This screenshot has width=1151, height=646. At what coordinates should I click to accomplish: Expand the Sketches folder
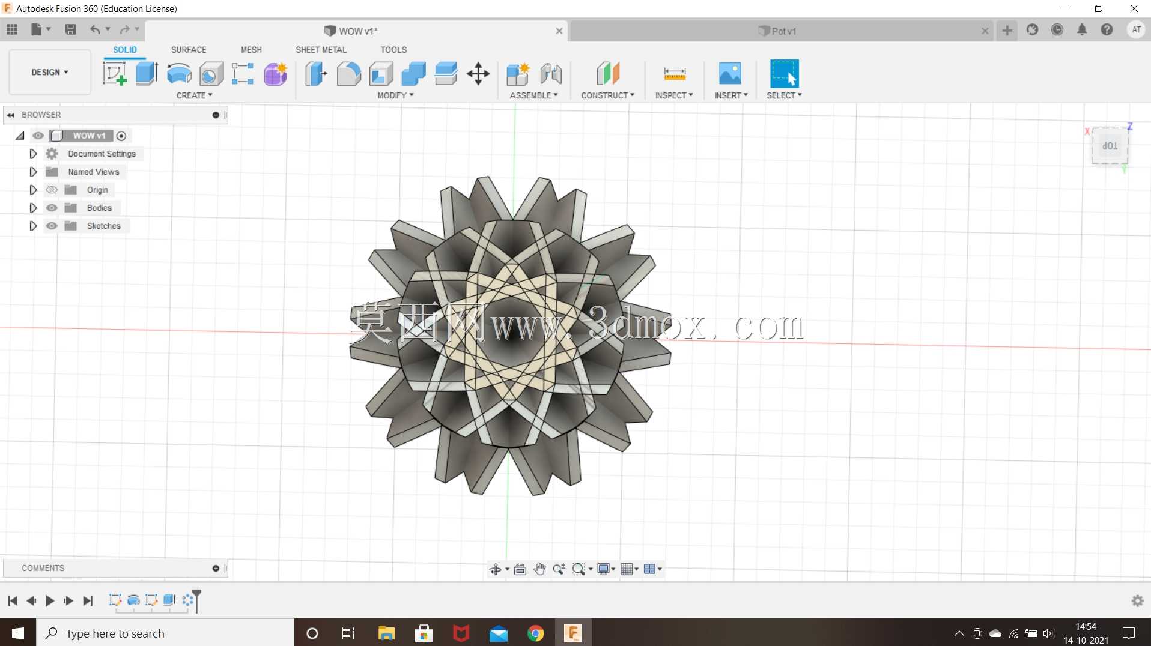click(x=33, y=226)
